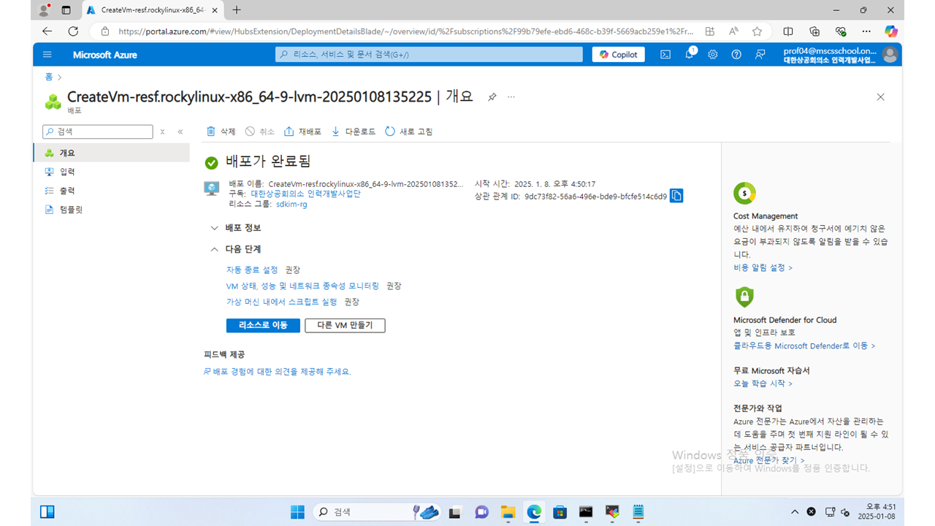Refresh the browser page
Viewport: 935px width, 526px height.
pyautogui.click(x=73, y=31)
